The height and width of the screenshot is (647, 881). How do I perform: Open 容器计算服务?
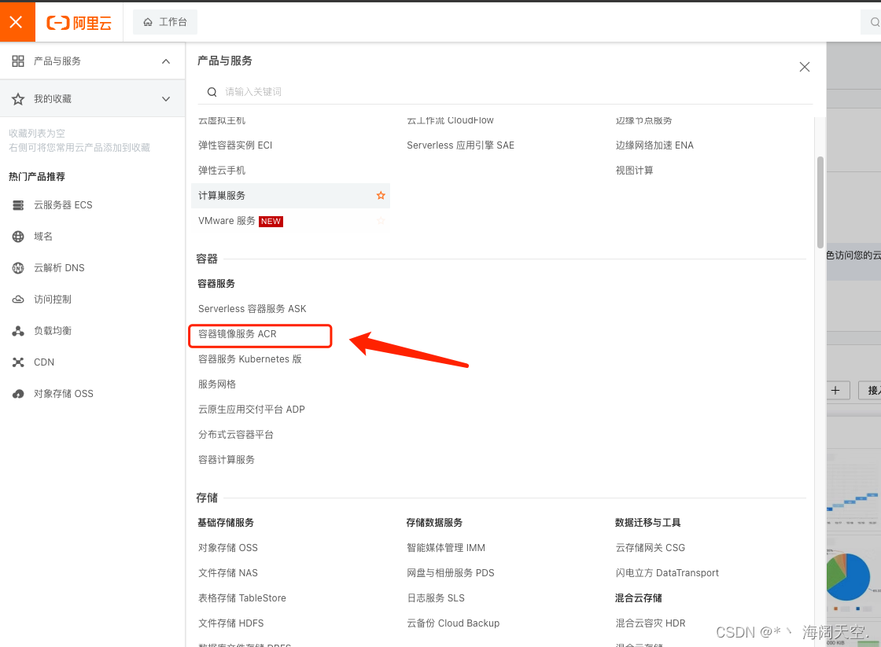226,460
